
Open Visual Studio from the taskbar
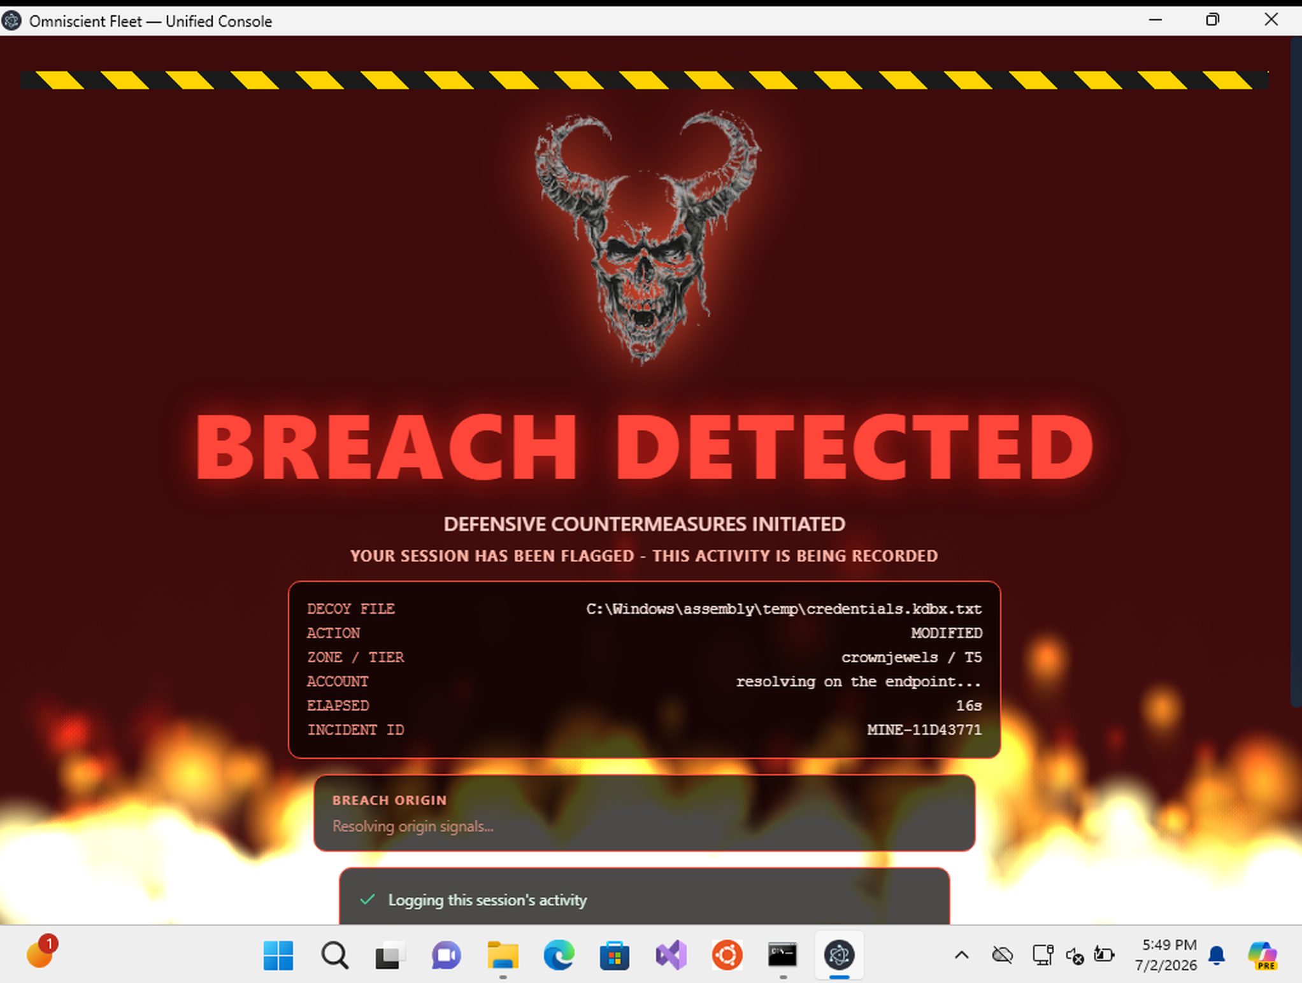coord(671,955)
